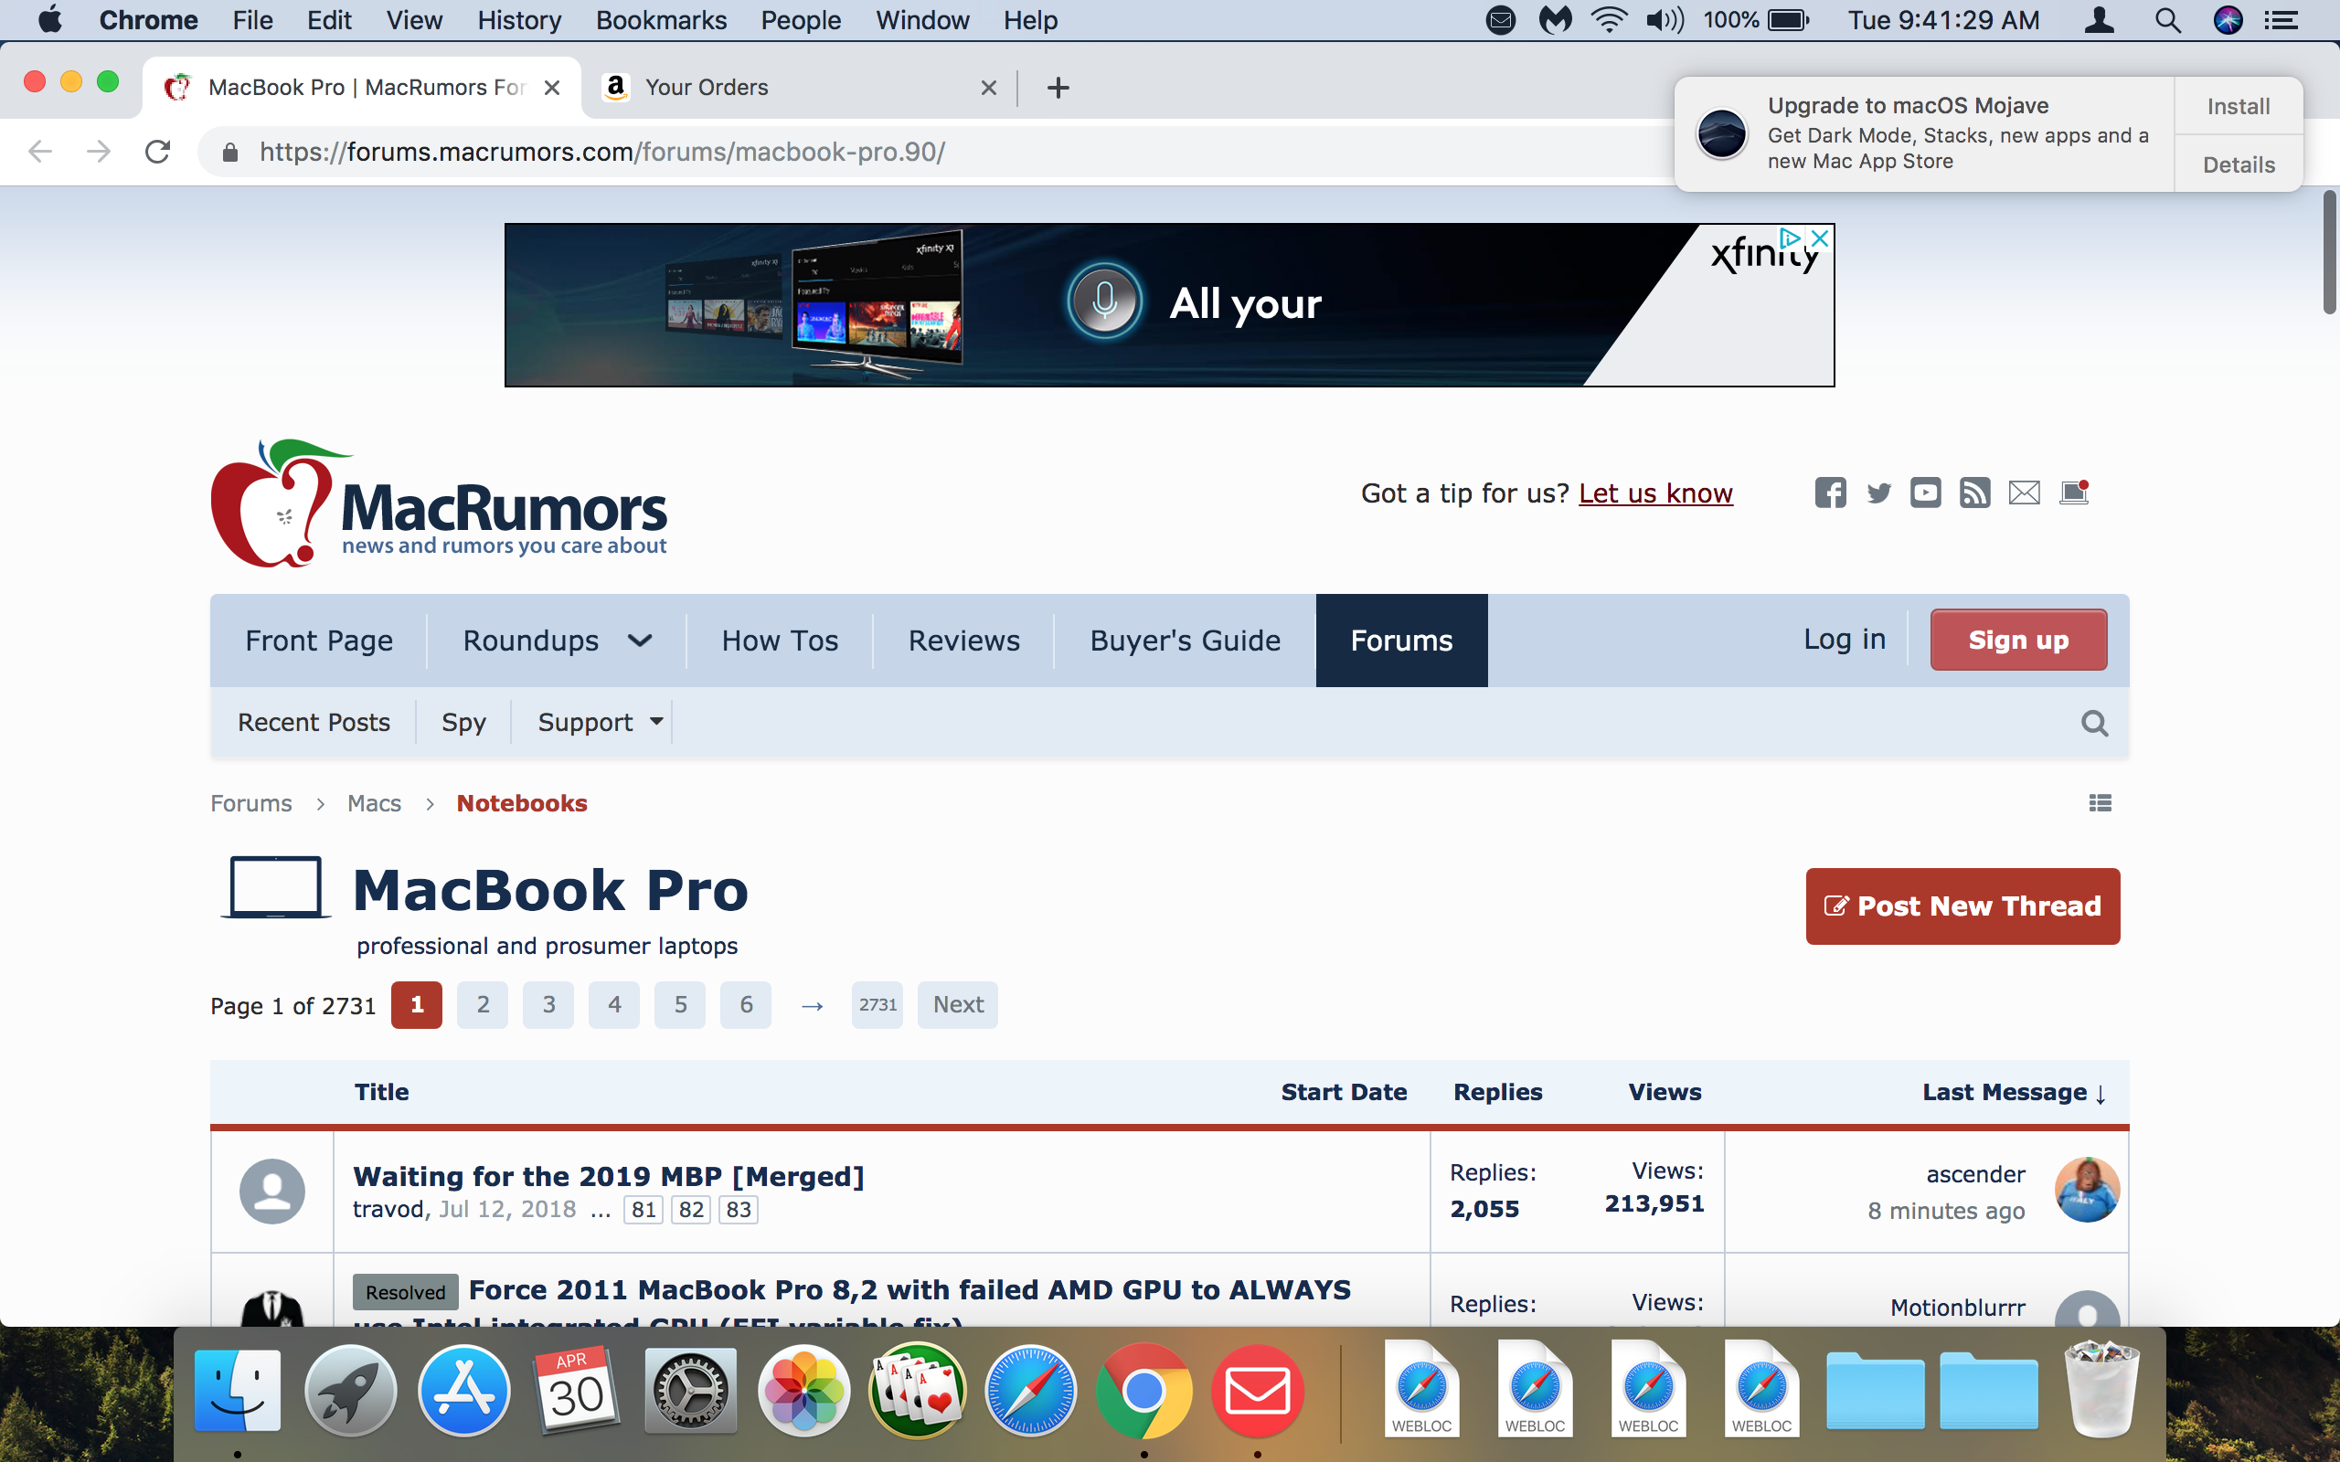
Task: Click the AdChoices icon on Xfinity ad
Action: (x=1791, y=238)
